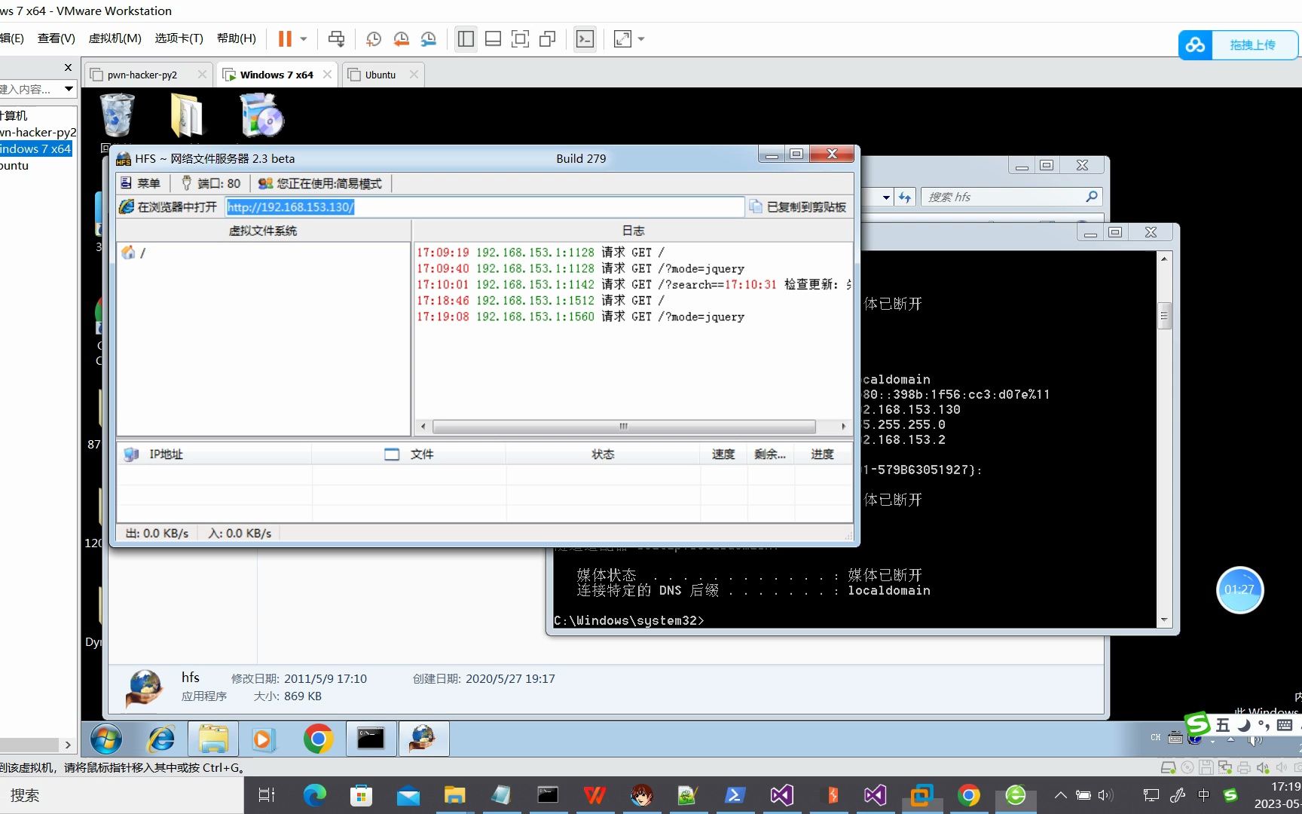Open the 选项卡(T) menu

(x=179, y=38)
